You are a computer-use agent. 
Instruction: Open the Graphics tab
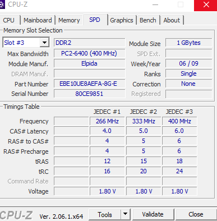click(122, 20)
